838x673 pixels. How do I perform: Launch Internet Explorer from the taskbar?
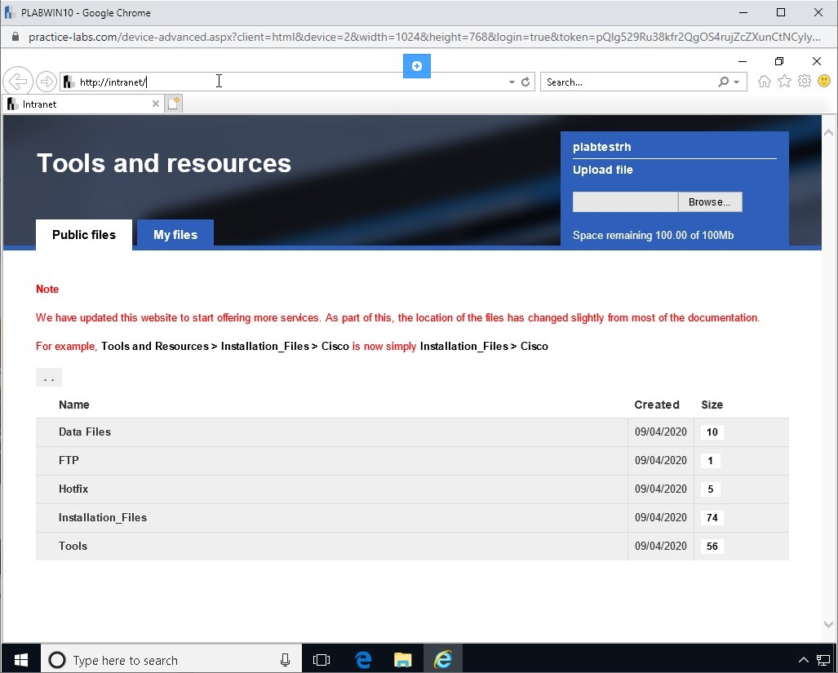pos(443,659)
